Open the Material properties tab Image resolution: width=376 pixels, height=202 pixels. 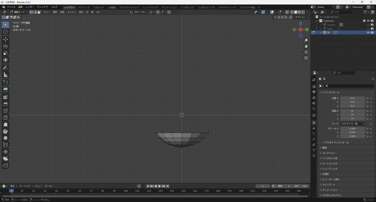click(x=314, y=156)
